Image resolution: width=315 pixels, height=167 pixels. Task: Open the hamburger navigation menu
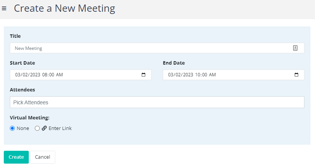4,8
